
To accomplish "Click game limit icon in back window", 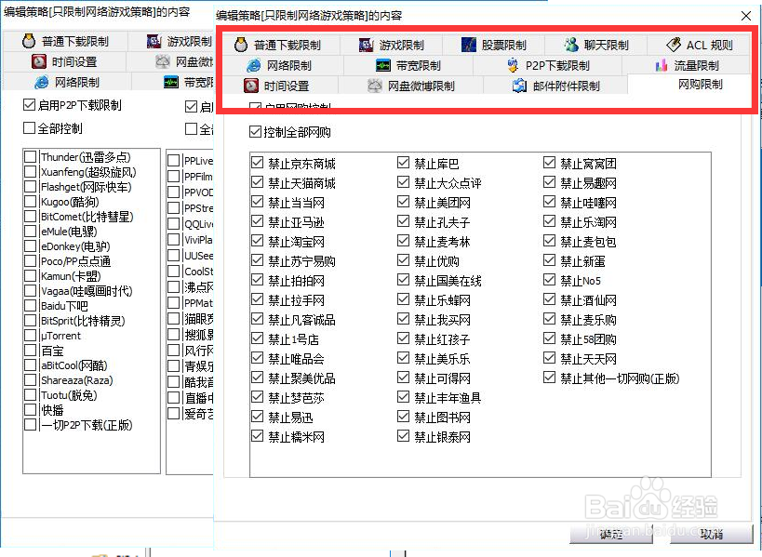I will 154,41.
